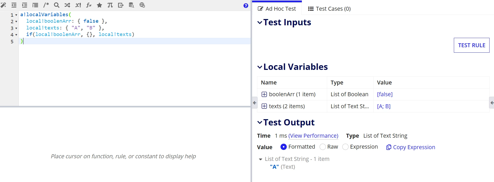
Task: Click the globe translation icon
Action: (142, 5)
